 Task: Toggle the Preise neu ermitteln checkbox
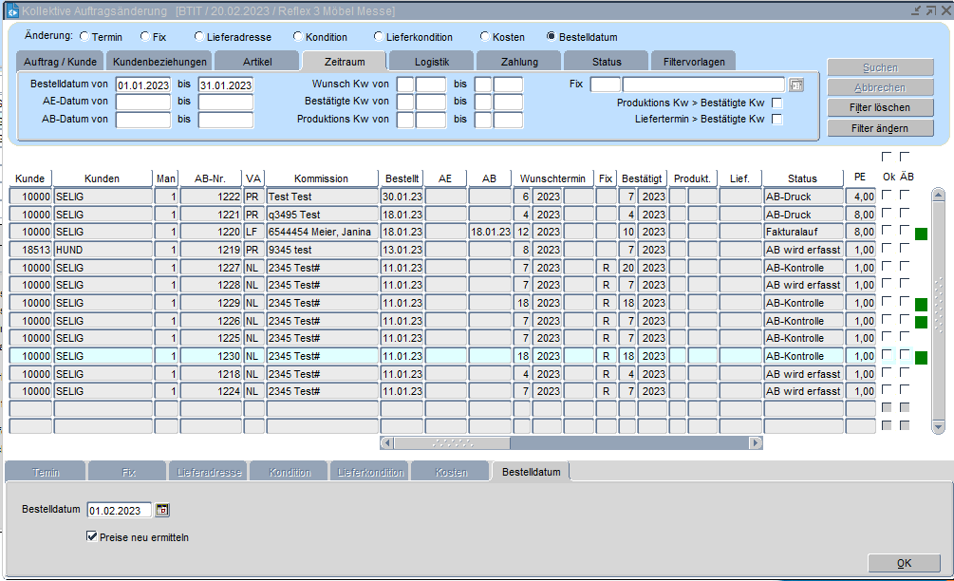pyautogui.click(x=92, y=537)
